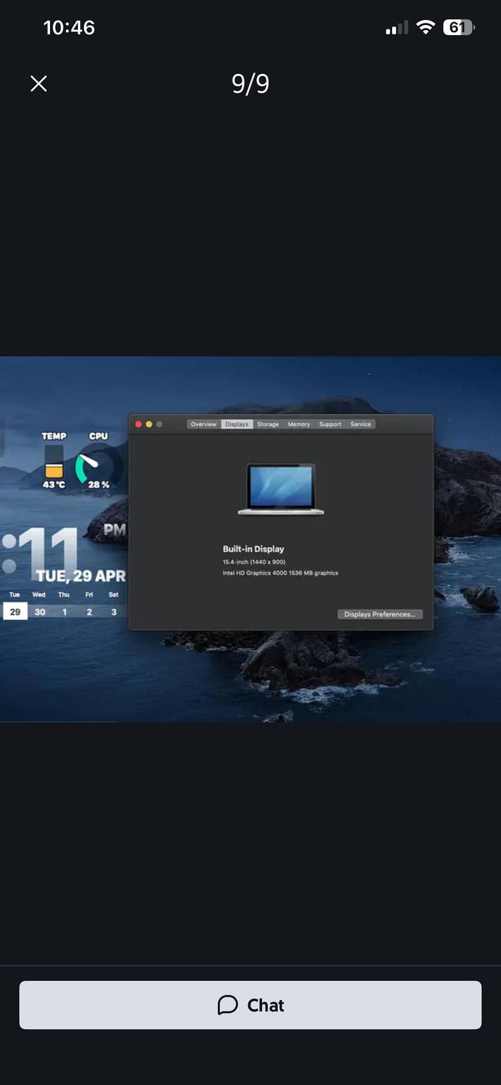Open the Storage tab

coord(268,424)
